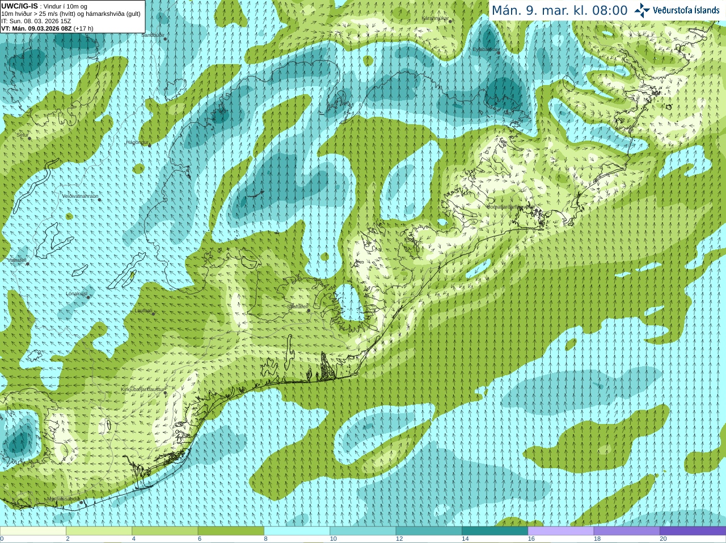Select the date heading Mán. 9. mar. kl. 08:00
The image size is (726, 543).
point(559,10)
